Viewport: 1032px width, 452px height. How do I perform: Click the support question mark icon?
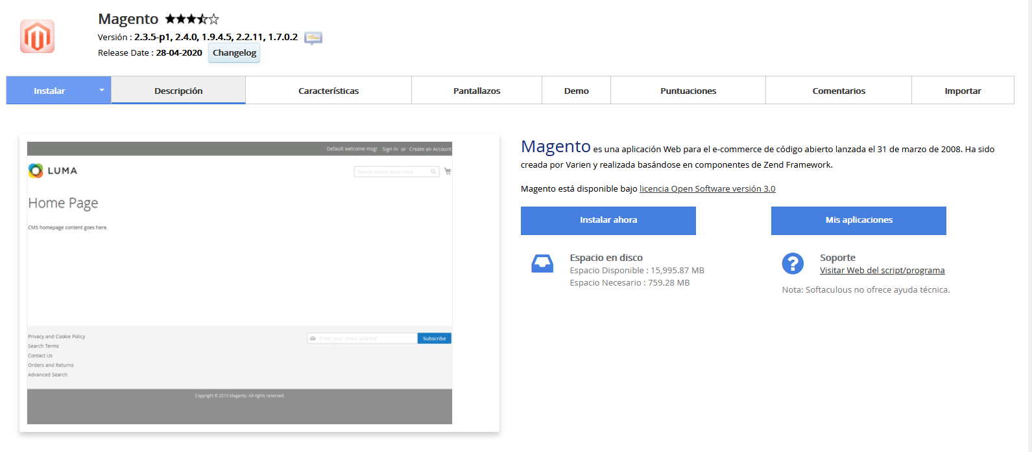[793, 264]
